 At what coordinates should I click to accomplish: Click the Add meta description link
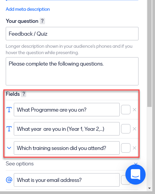[28, 9]
